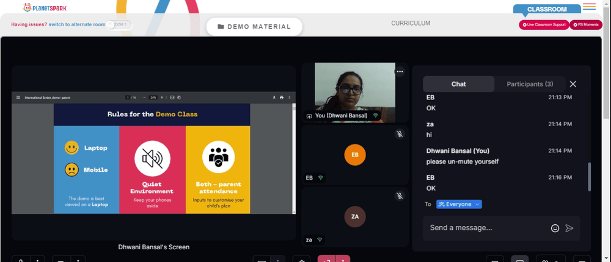The image size is (611, 262).
Task: Zoom in the shared PDF
Action: (x=162, y=97)
